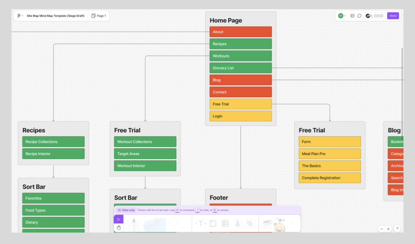Screen dimensions: 415x244
Task: Open the Page 1 page switcher
Action: pos(98,16)
